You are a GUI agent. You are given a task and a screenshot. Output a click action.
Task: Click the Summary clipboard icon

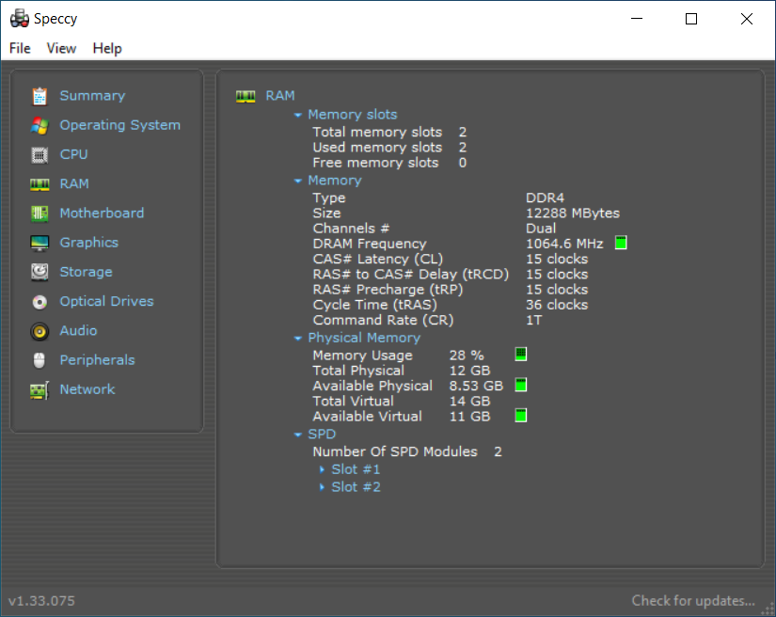click(40, 96)
